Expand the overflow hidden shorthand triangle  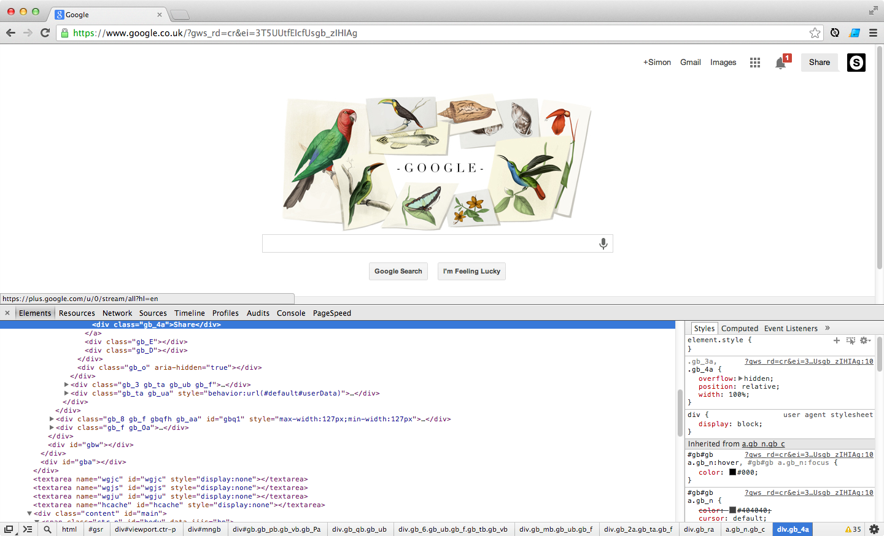pyautogui.click(x=740, y=378)
